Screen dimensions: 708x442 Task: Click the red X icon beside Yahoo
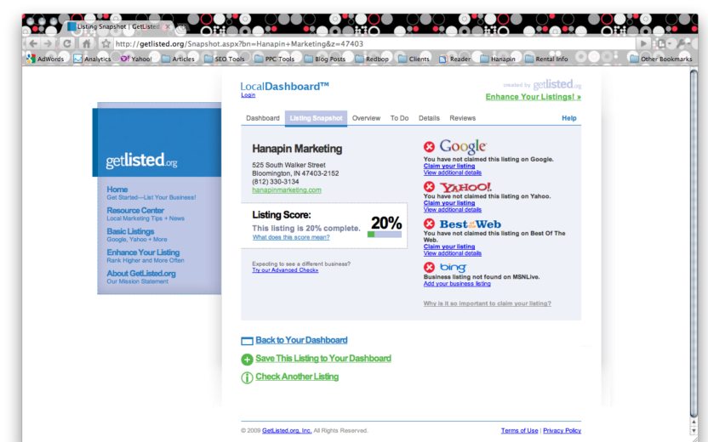click(429, 187)
